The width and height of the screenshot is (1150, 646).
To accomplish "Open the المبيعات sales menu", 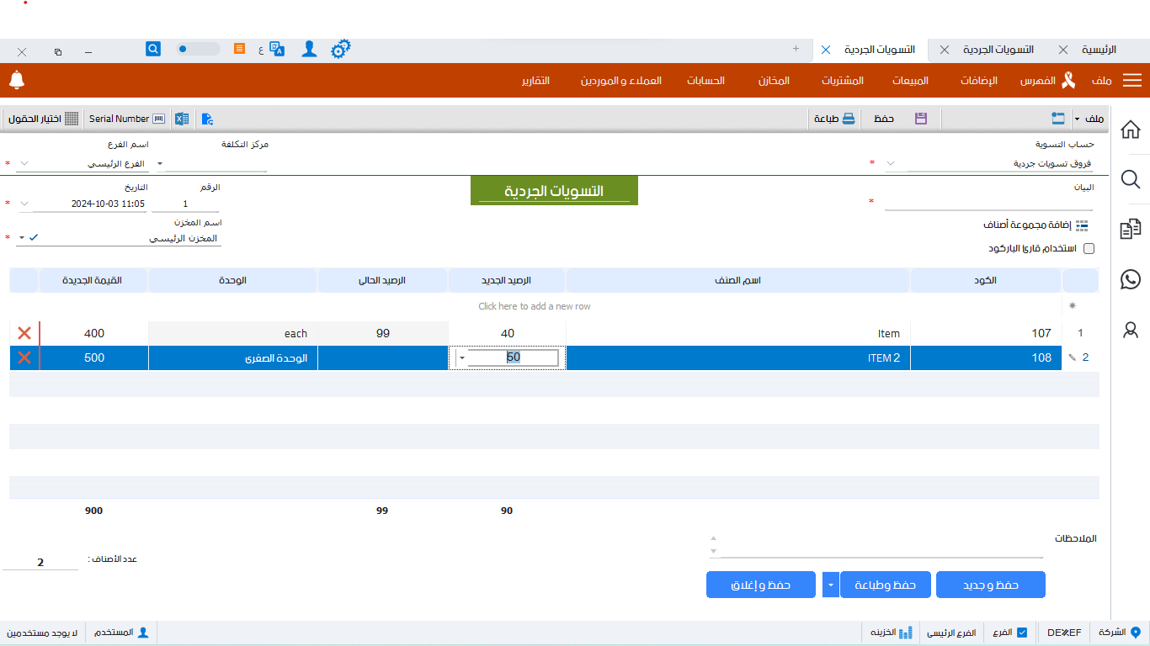I will 910,81.
